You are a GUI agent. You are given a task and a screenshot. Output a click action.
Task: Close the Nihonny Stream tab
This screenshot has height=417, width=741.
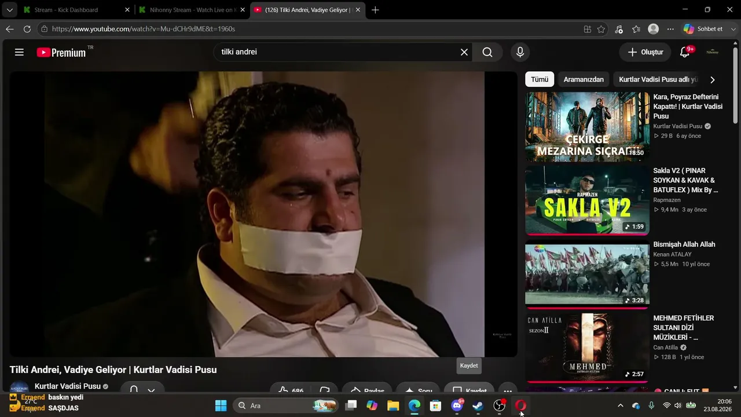click(243, 10)
